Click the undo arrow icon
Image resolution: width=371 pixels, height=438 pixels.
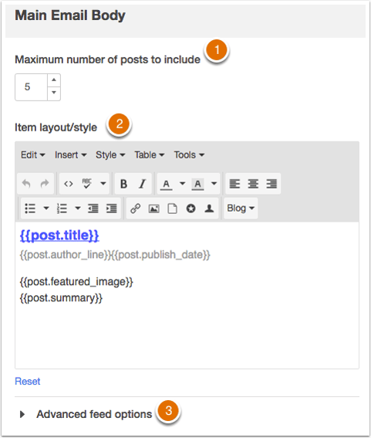pyautogui.click(x=26, y=184)
